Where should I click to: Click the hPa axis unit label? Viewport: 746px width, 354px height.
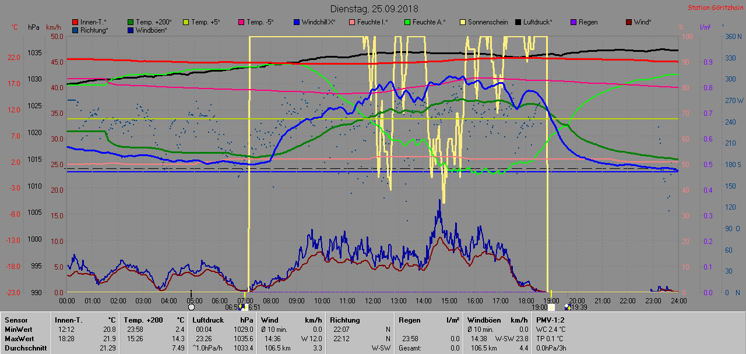click(33, 27)
